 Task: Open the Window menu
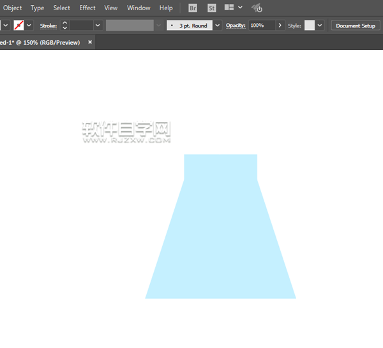(x=139, y=8)
